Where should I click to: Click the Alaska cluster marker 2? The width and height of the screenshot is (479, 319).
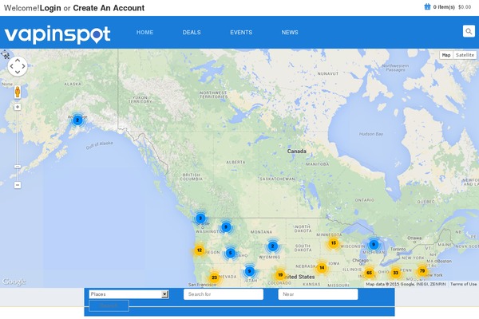77,120
